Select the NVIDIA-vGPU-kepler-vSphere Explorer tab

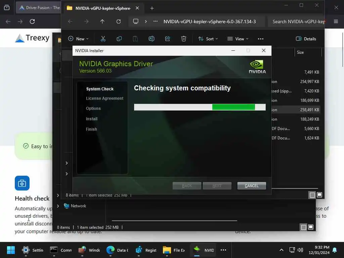pos(103,8)
